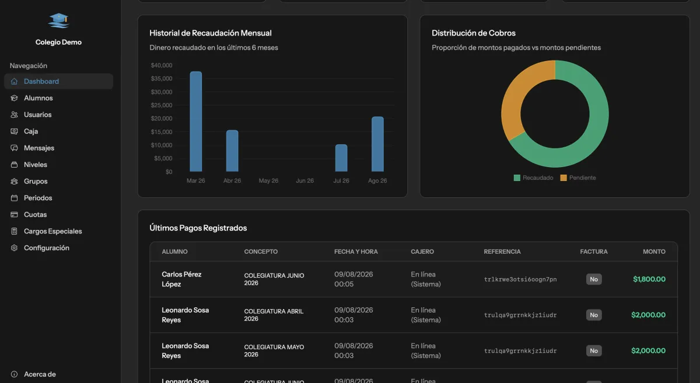Screen dimensions: 700x383
Task: Click the Jul 26 bar in chart
Action: (x=341, y=158)
